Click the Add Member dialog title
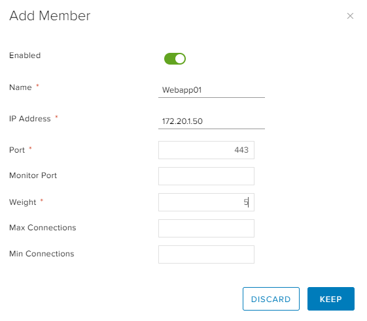The width and height of the screenshot is (367, 321). click(50, 16)
